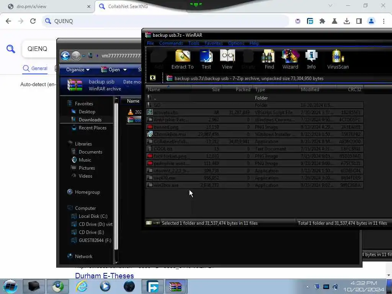The height and width of the screenshot is (294, 392).
Task: Click the Find binoculars icon
Action: [x=269, y=59]
